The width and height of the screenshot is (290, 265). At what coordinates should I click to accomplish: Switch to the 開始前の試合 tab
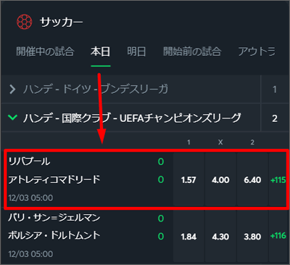tap(192, 52)
